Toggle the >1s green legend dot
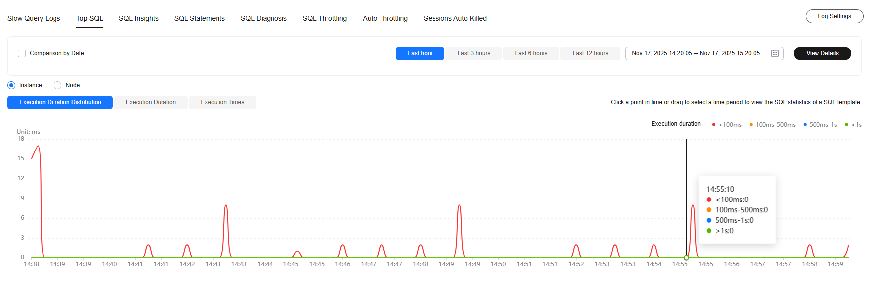 point(847,125)
